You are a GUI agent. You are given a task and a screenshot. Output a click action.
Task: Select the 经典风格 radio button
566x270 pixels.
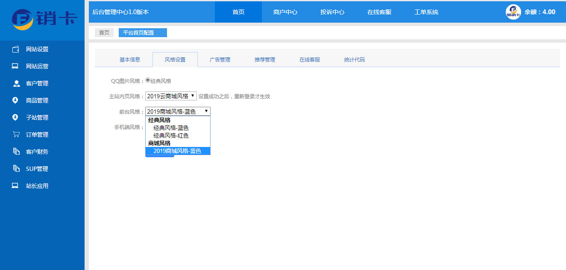147,79
